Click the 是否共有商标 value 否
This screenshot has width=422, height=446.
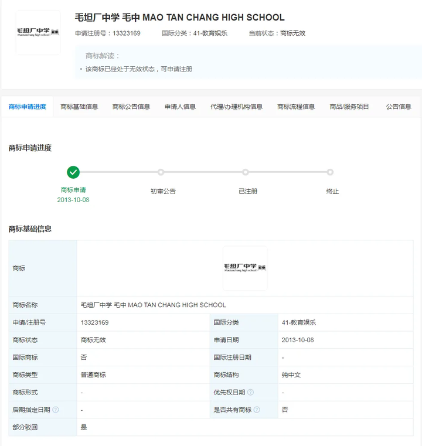coord(285,410)
